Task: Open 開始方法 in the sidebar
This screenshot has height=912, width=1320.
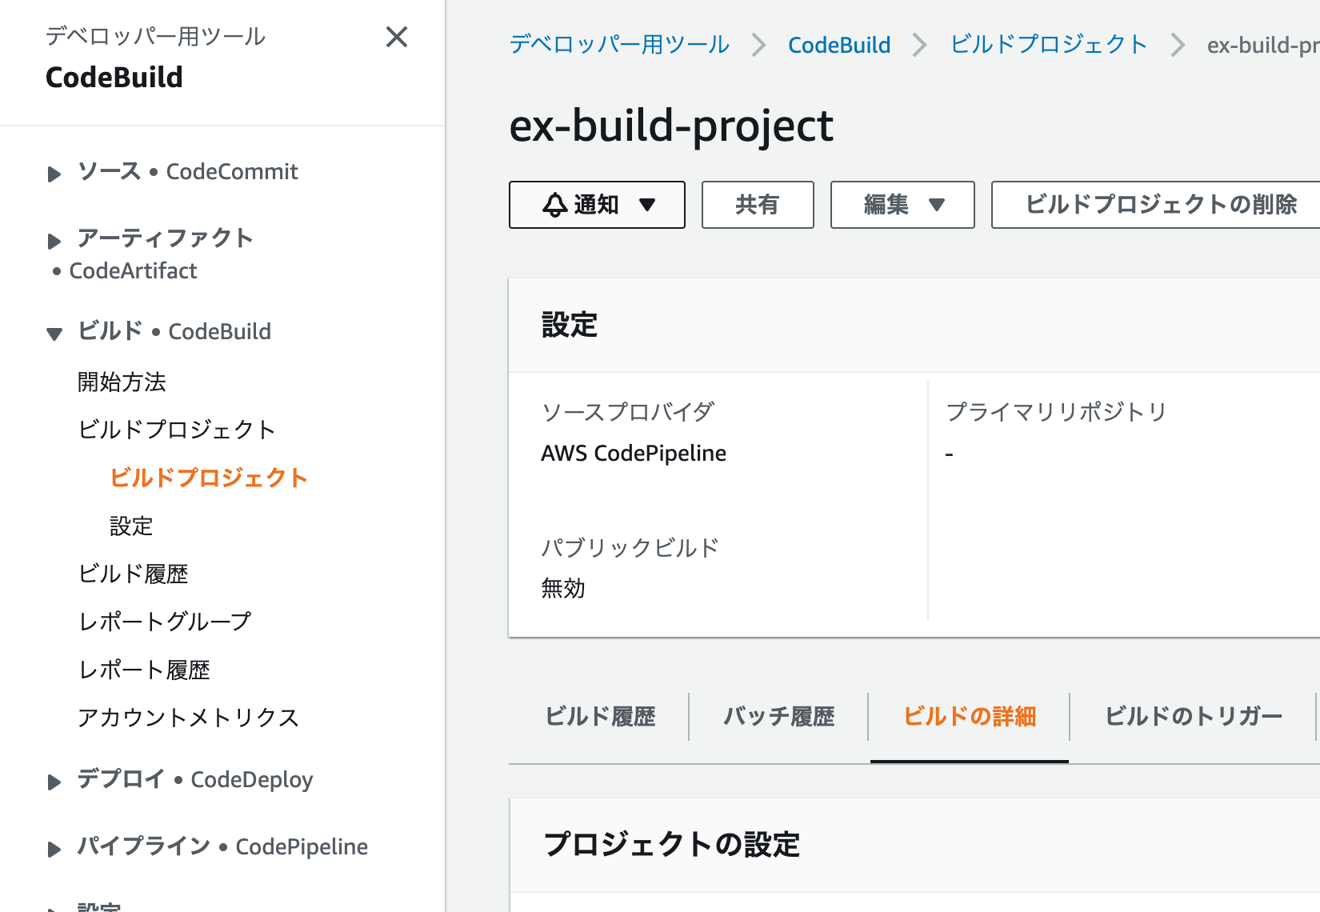Action: tap(122, 382)
